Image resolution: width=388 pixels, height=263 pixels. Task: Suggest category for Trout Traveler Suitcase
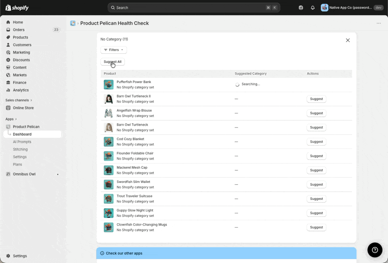click(317, 198)
